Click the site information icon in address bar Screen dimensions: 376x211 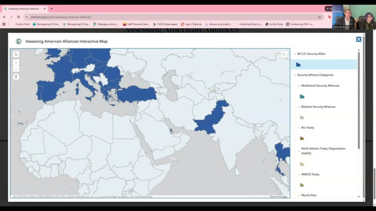click(27, 17)
